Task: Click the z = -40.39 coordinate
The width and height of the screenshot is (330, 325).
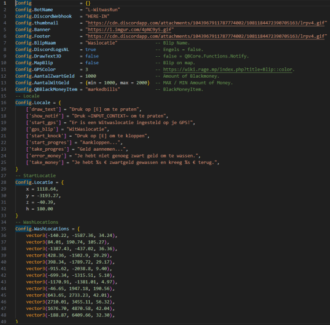Action: click(x=41, y=202)
